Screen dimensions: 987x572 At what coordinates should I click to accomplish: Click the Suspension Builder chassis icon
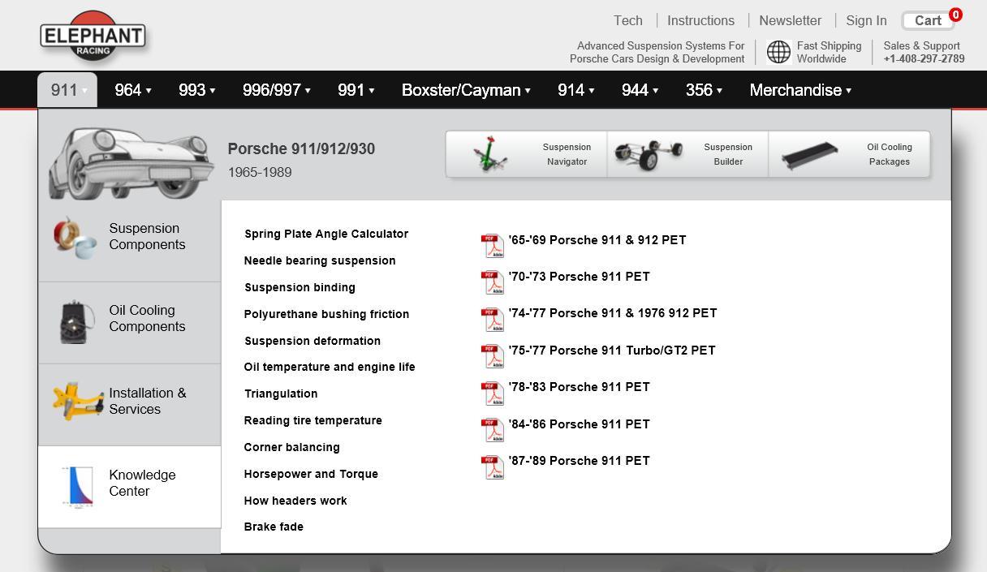(649, 154)
